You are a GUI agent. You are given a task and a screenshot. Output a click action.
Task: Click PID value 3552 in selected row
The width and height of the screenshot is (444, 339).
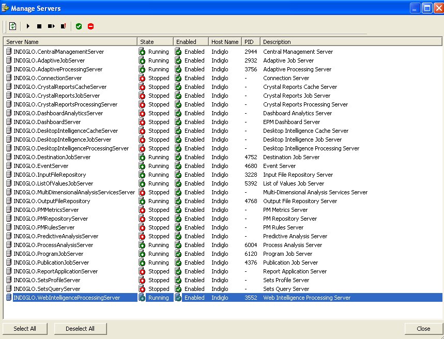click(251, 297)
